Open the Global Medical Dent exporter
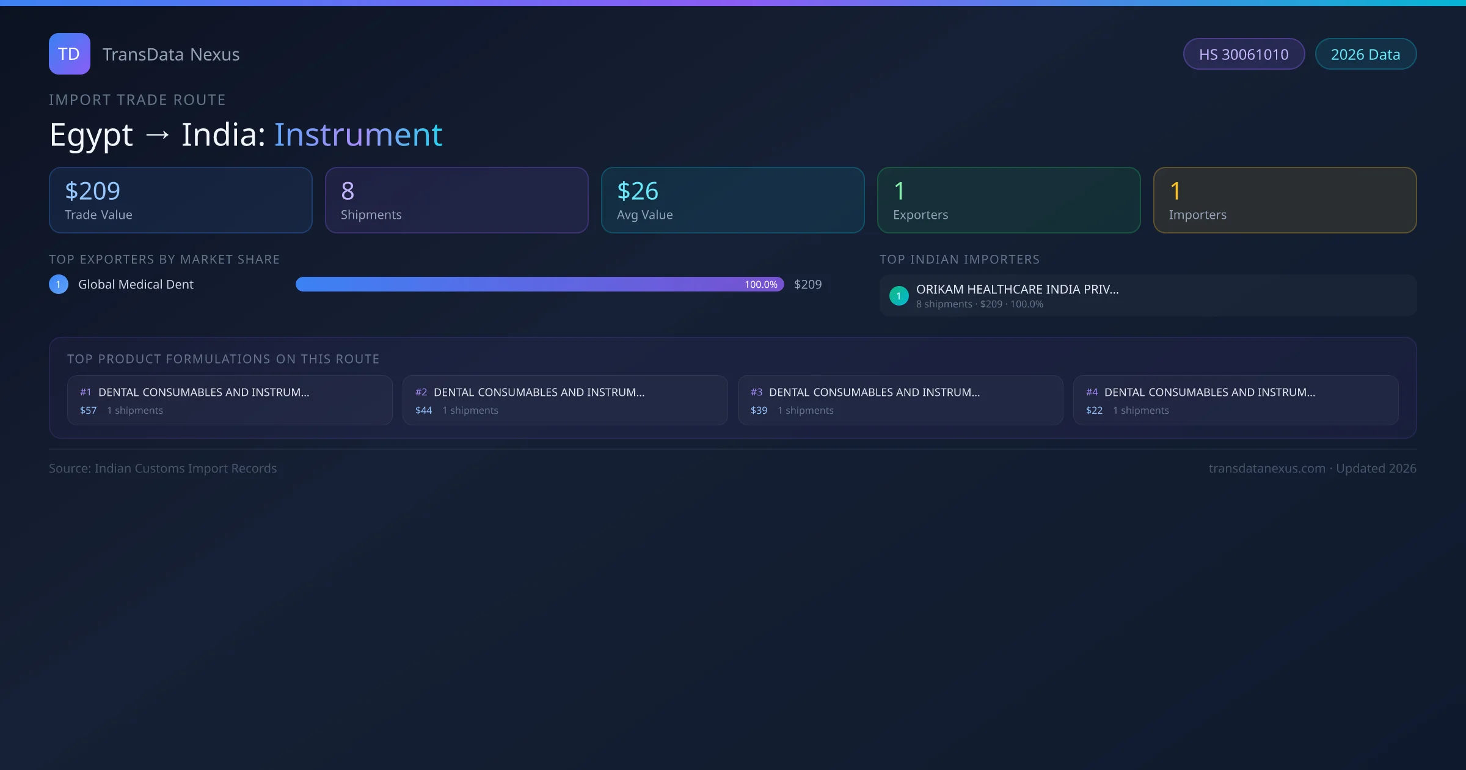This screenshot has width=1466, height=770. [x=136, y=284]
